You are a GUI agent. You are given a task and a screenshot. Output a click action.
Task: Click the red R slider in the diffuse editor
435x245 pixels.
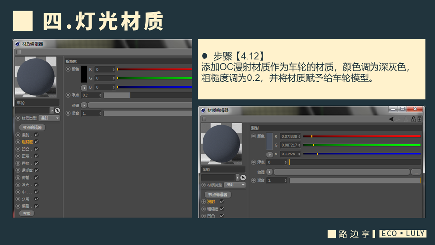click(x=362, y=136)
